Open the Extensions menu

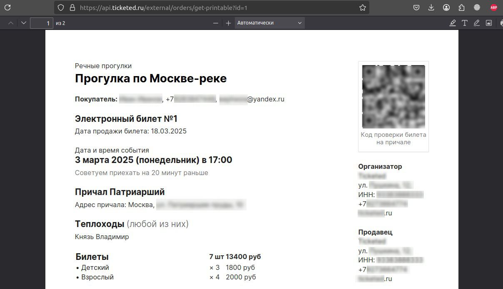click(x=461, y=7)
